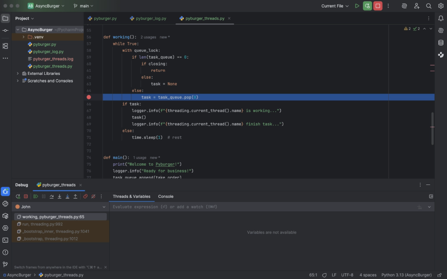The width and height of the screenshot is (447, 279).
Task: Click Resume Program in debug toolbar
Action: pos(36,196)
